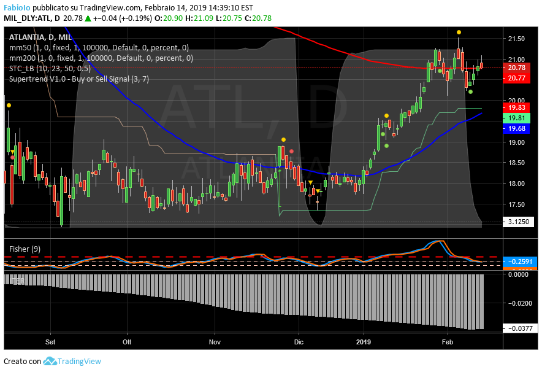Click the Fisher (9) indicator label
This screenshot has height=372, width=542.
pyautogui.click(x=25, y=249)
